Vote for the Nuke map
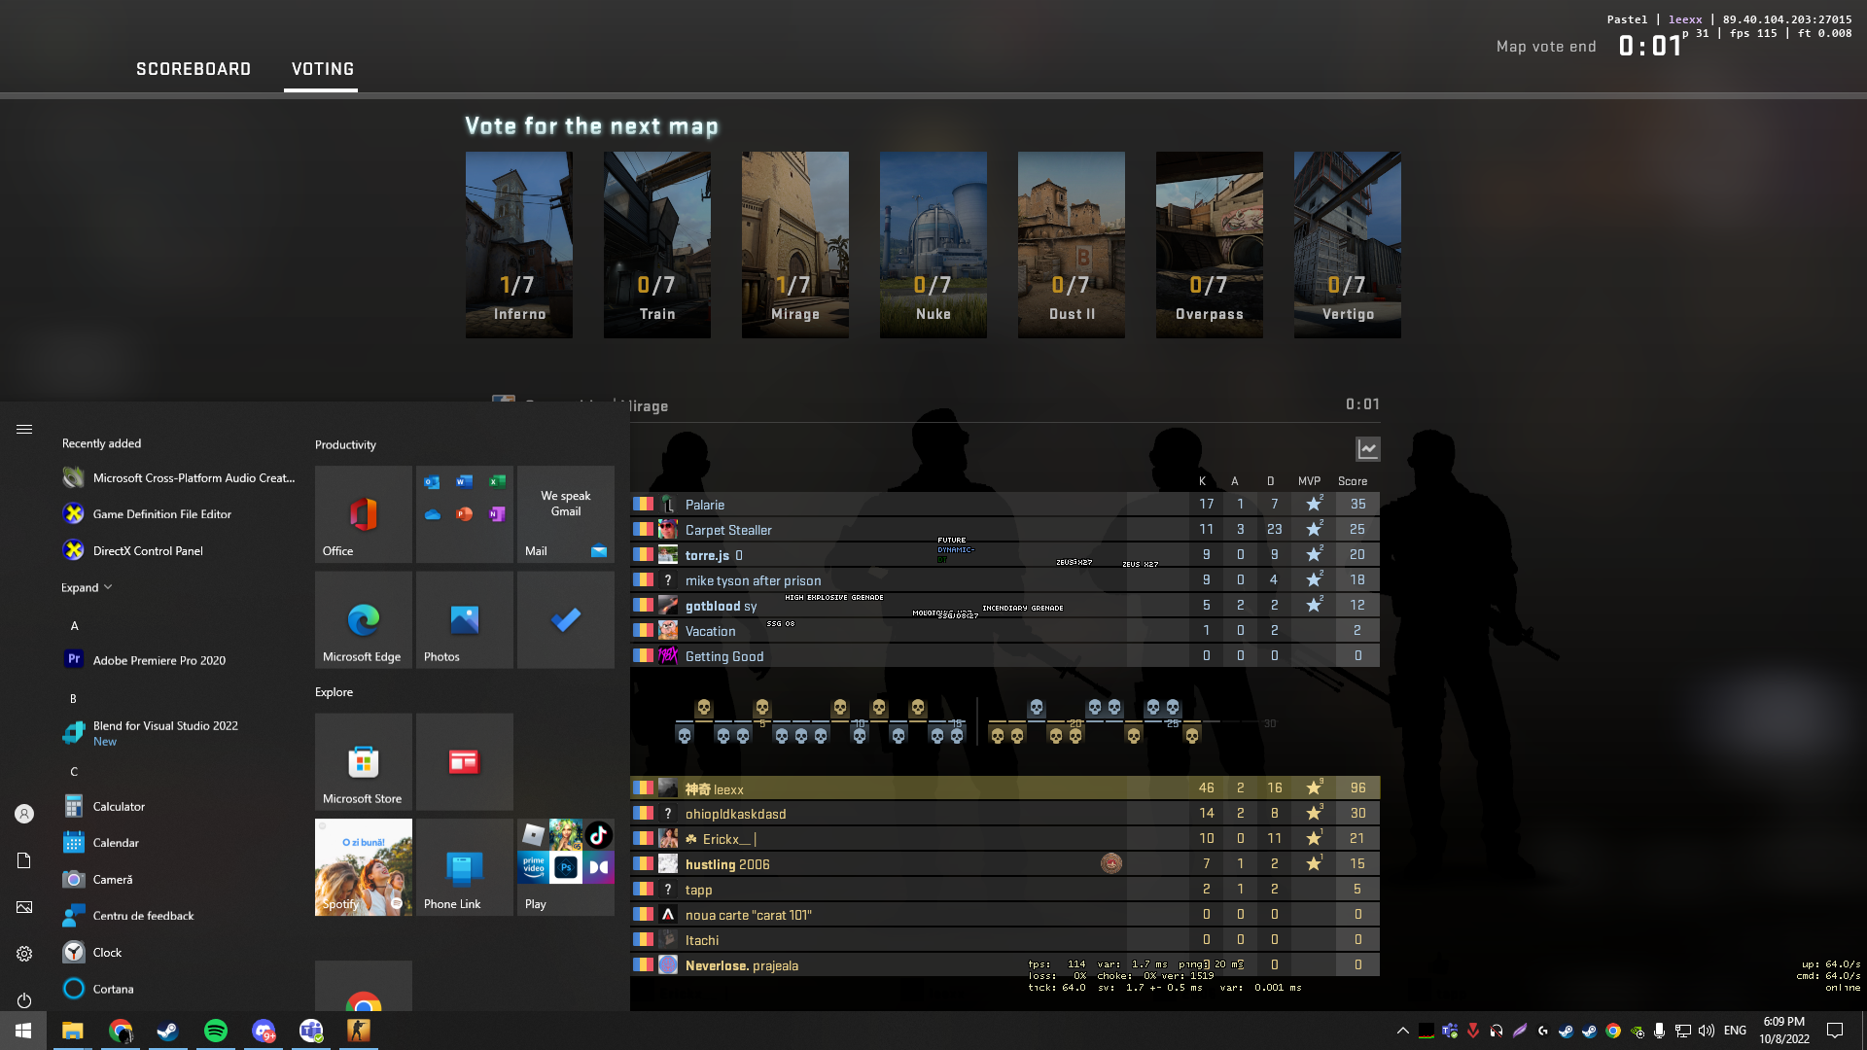This screenshot has width=1867, height=1050. [933, 245]
